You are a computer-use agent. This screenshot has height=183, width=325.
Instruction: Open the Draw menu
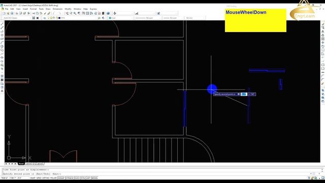coord(48,9)
